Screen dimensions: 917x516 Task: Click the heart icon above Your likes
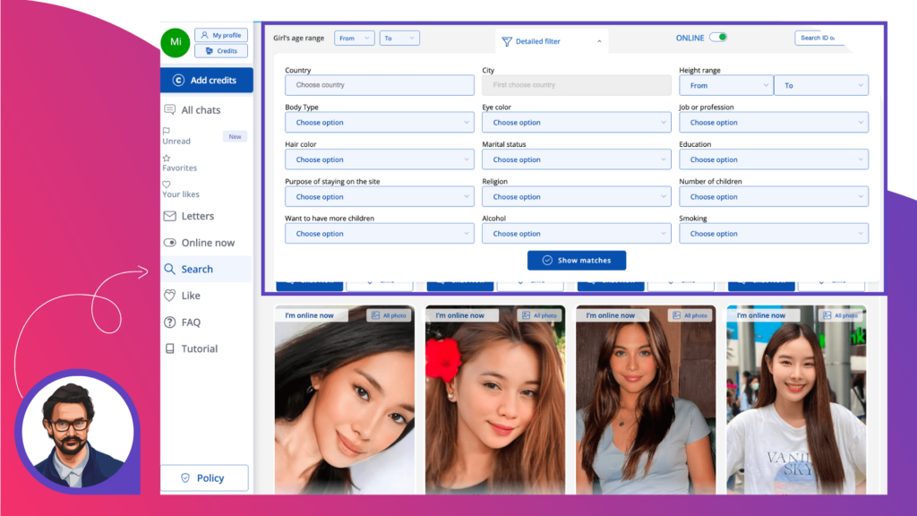pos(167,185)
